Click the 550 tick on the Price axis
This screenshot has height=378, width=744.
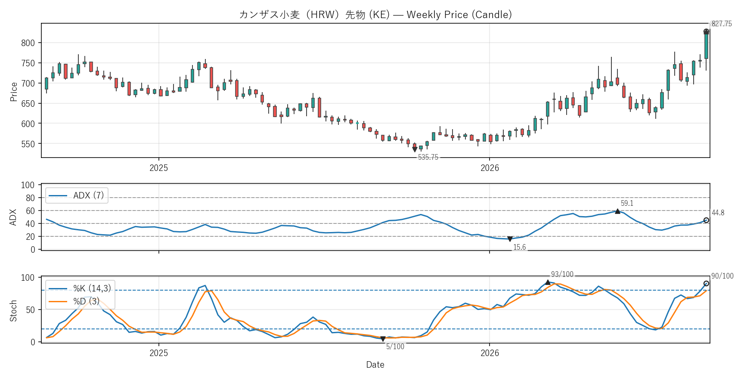coord(28,144)
